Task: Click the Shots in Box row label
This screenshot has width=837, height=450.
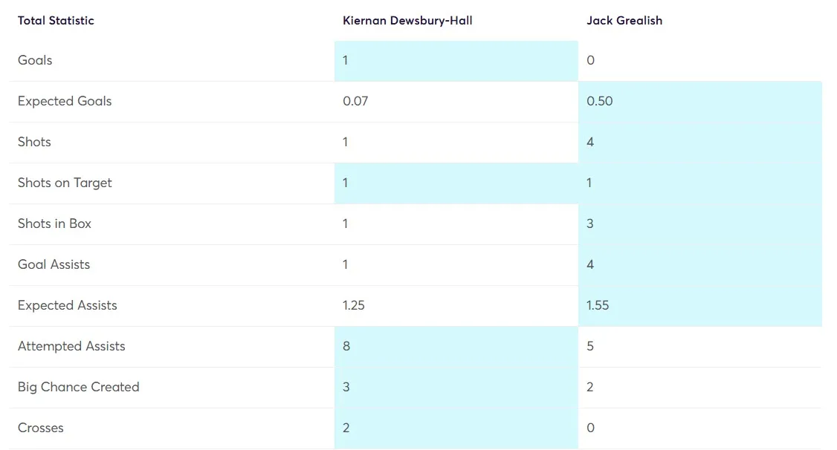Action: click(54, 224)
